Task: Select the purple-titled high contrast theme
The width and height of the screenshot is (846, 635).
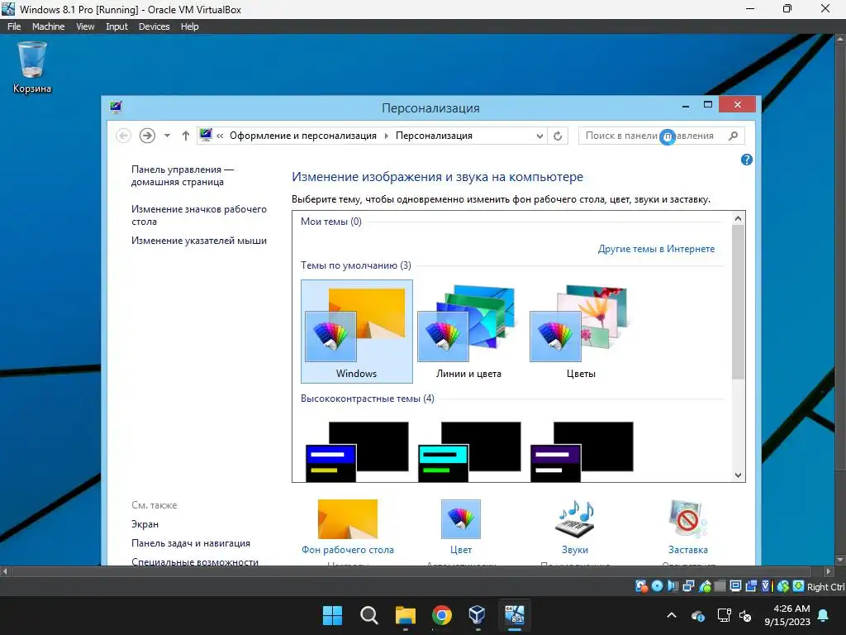Action: pyautogui.click(x=581, y=451)
